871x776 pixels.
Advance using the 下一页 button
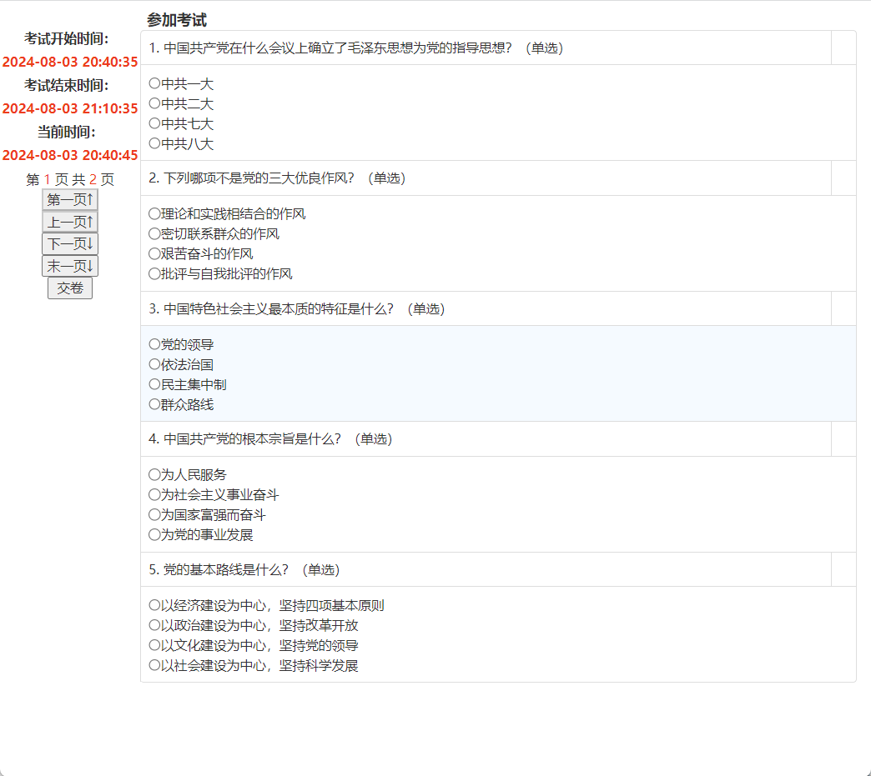tap(70, 244)
